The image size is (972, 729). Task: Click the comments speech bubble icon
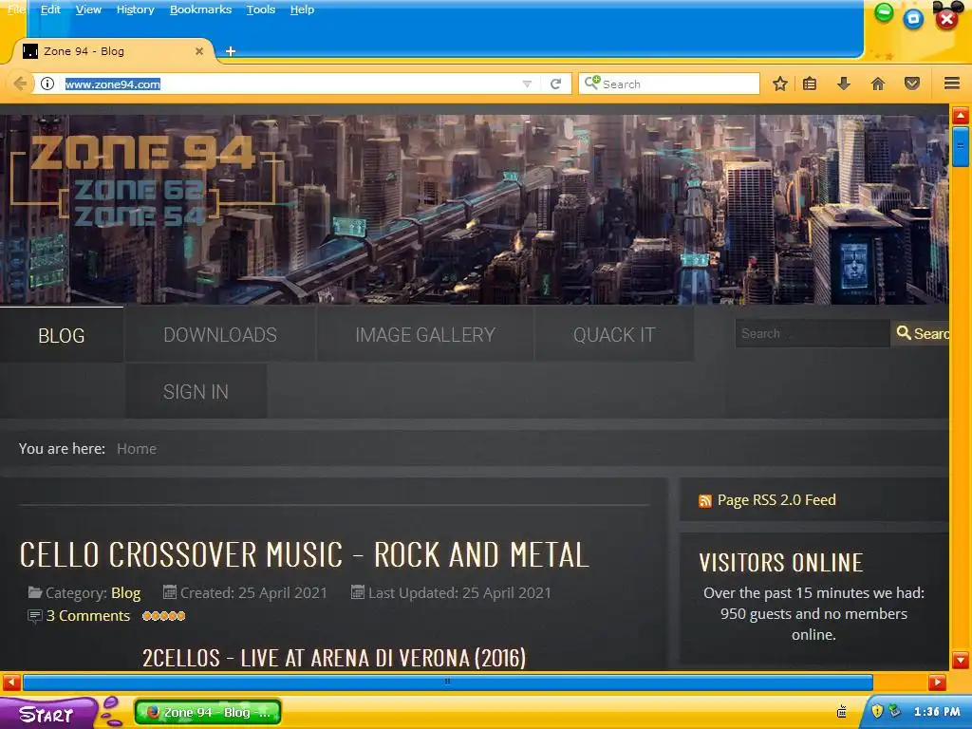click(x=35, y=616)
